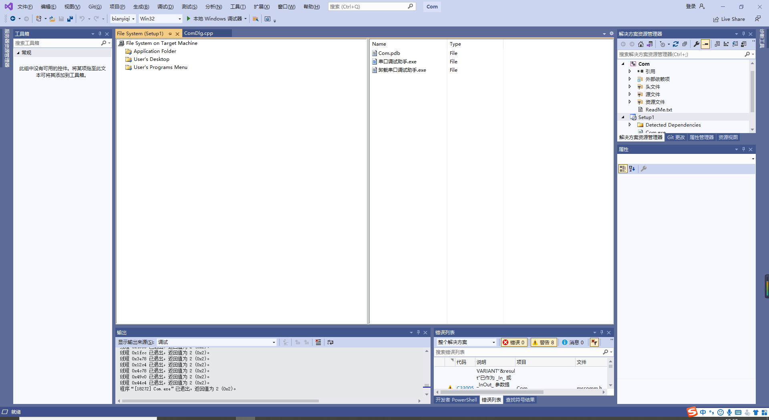Open the Sogou input method icon in taskbar
The height and width of the screenshot is (420, 769).
tap(692, 412)
